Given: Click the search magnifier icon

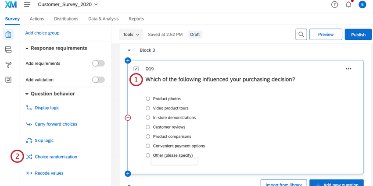Looking at the screenshot, I should (301, 35).
